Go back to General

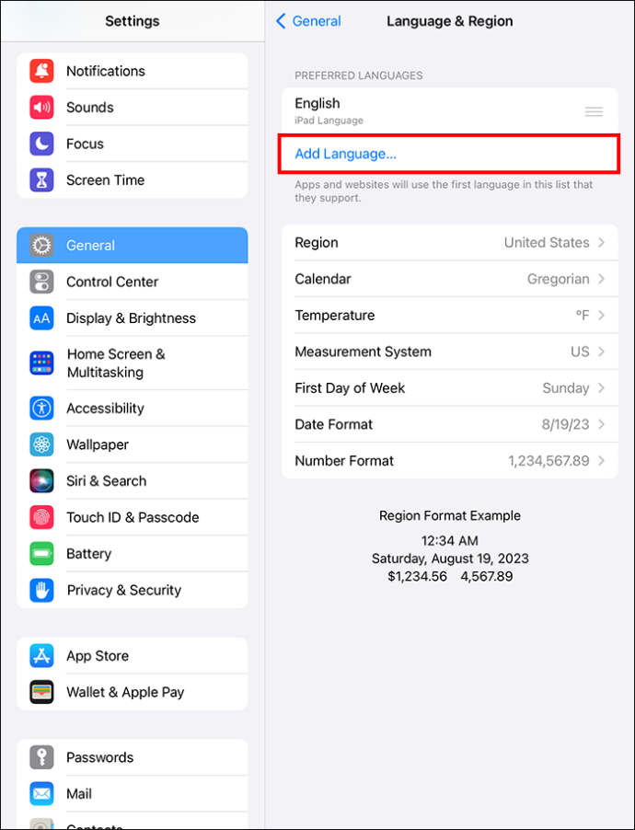click(309, 21)
